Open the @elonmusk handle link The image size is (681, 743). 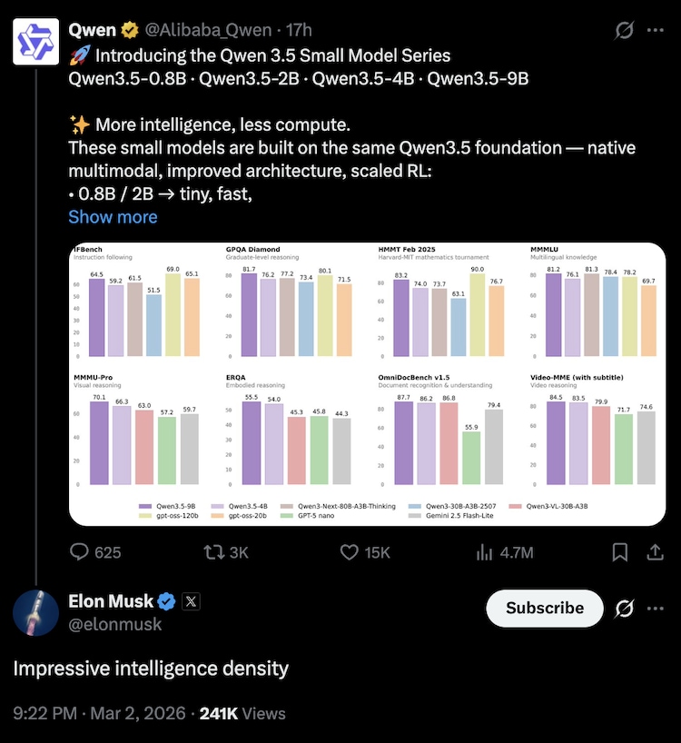click(115, 624)
